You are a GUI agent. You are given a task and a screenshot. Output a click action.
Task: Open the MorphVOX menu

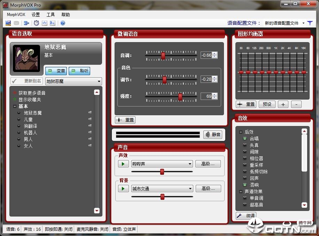16,15
